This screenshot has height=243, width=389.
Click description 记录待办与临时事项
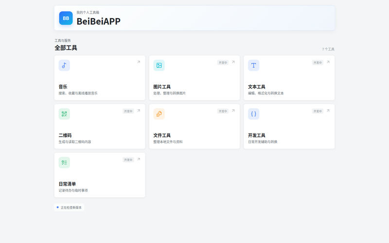coord(73,191)
